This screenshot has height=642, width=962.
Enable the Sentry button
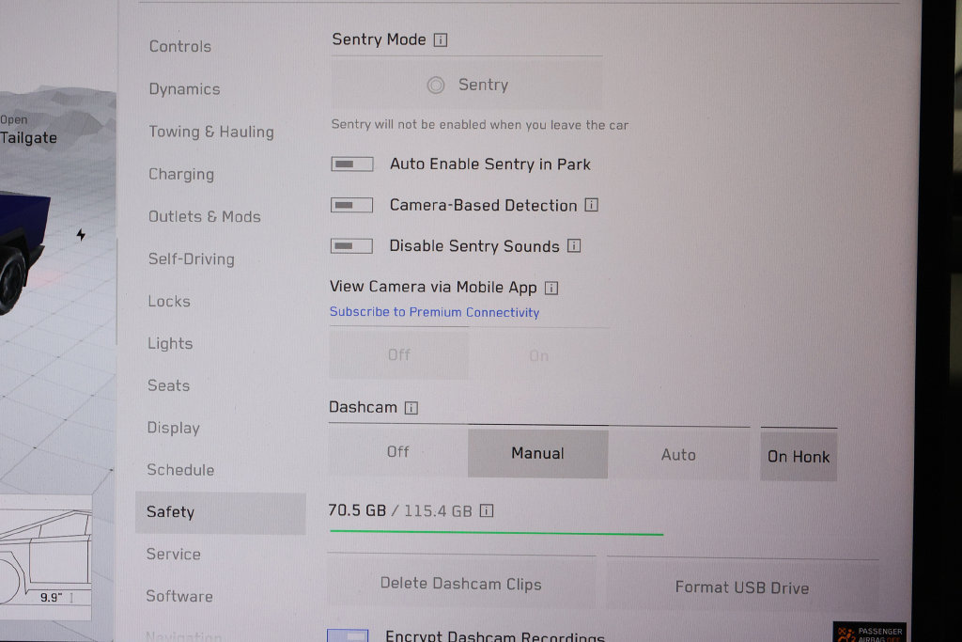point(467,85)
